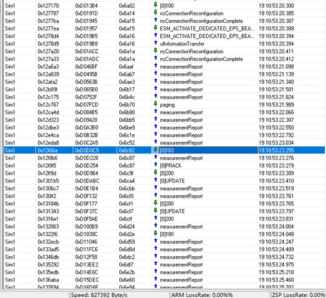Select the measurementReport message at 10:53:22.550
The height and width of the screenshot is (298, 326).
click(181, 128)
